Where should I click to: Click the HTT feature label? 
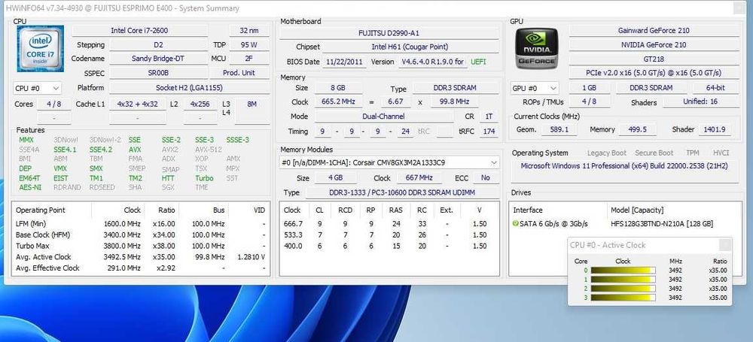coord(169,178)
